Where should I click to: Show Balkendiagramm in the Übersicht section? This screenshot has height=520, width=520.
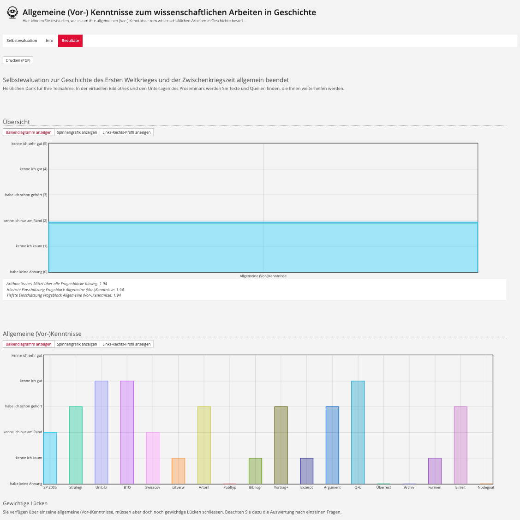point(29,132)
